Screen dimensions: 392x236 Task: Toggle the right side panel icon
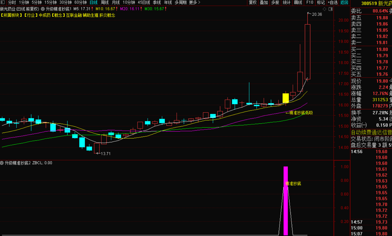pyautogui.click(x=330, y=9)
